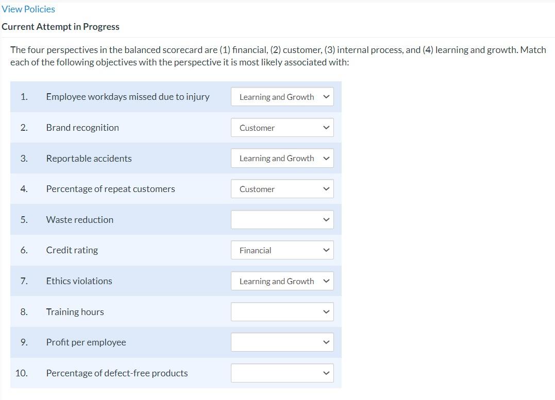The image size is (555, 400).
Task: Click the chevron on the Customer dropdown for item 2
Action: pos(326,127)
